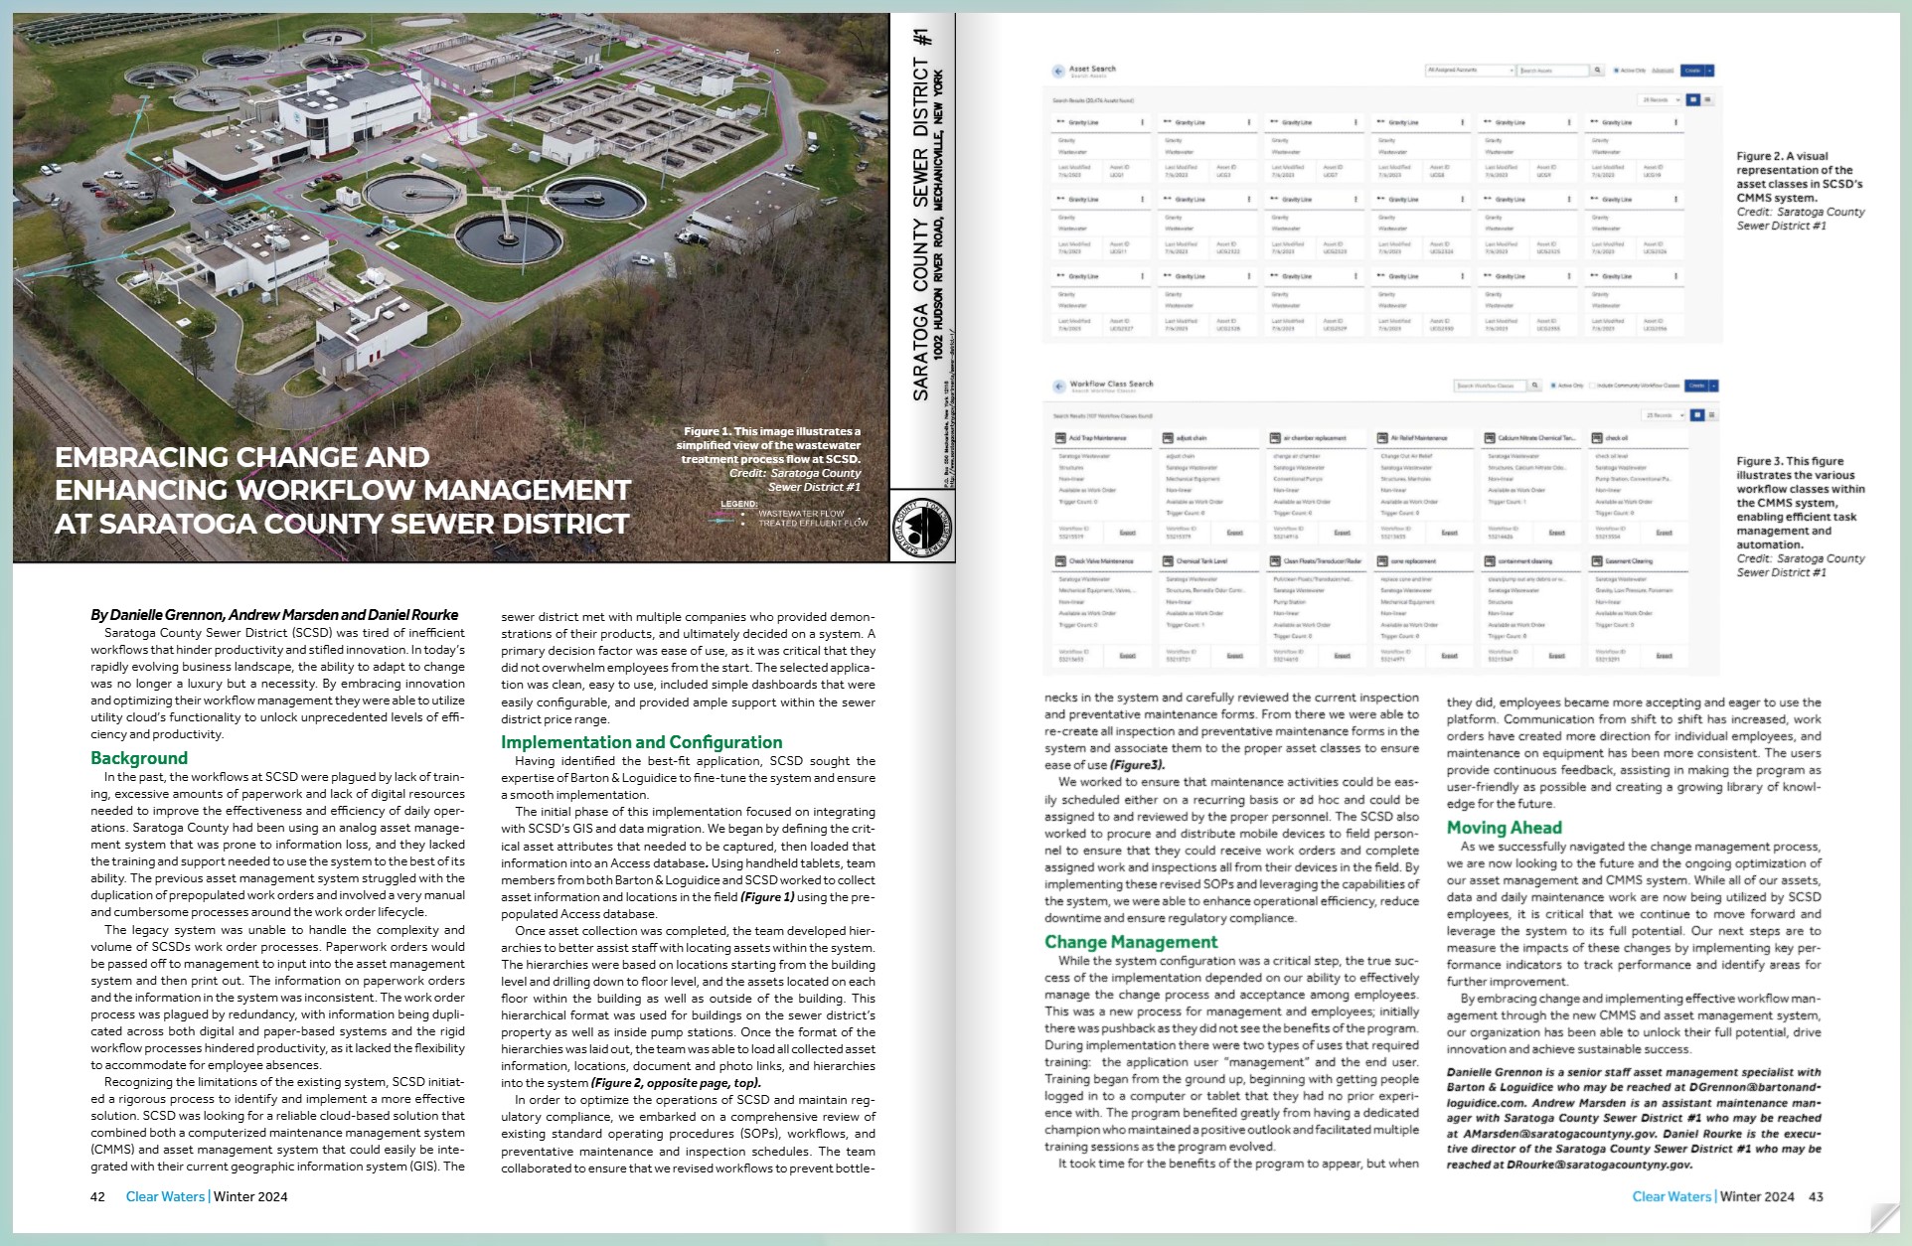1912x1246 pixels.
Task: Click the Air Relief Maintenance workflow icon
Action: pos(1382,437)
